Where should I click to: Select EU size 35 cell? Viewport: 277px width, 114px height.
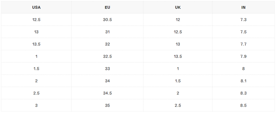pyautogui.click(x=107, y=105)
